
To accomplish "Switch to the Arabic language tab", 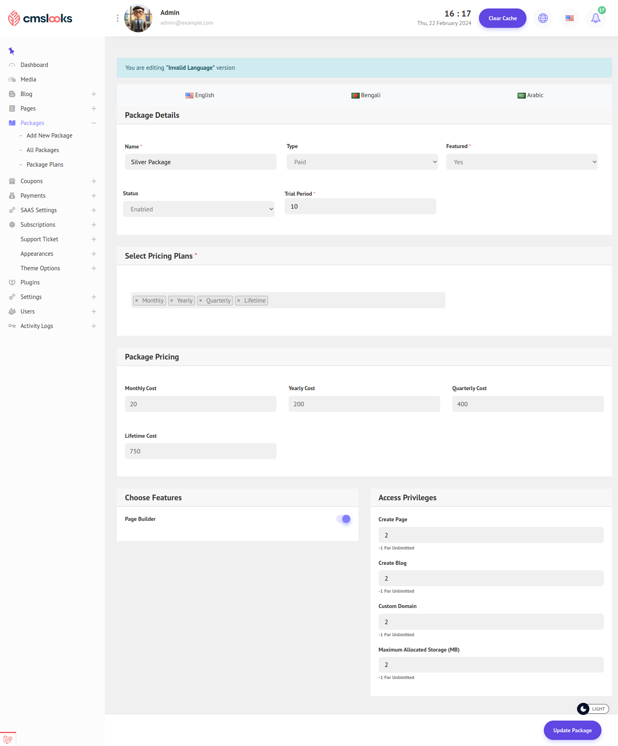I will (x=530, y=95).
